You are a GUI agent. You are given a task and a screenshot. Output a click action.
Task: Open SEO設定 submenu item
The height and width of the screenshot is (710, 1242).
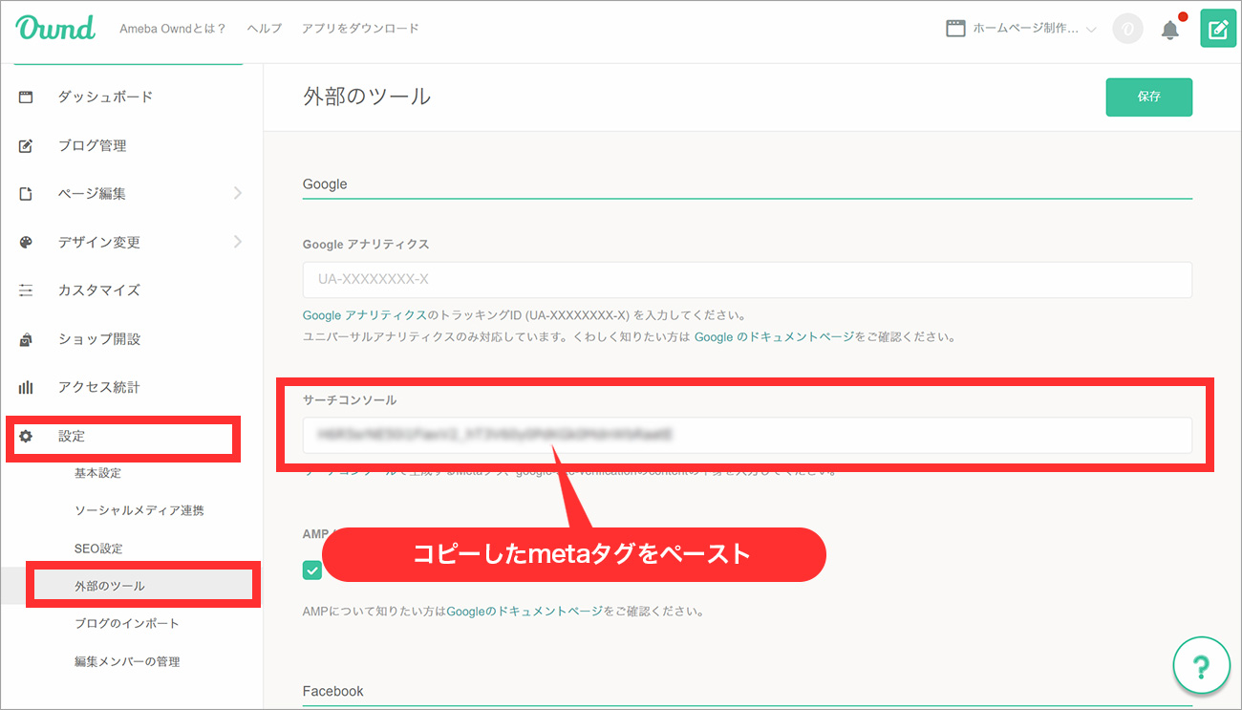click(97, 549)
